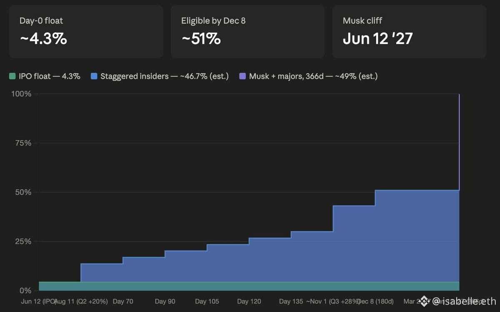Image resolution: width=500 pixels, height=312 pixels.
Task: Click the green IPO float band in chart
Action: pos(249,286)
